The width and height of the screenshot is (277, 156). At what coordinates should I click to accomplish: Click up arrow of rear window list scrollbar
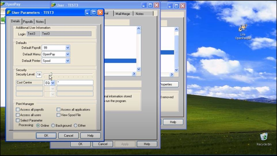(x=176, y=29)
